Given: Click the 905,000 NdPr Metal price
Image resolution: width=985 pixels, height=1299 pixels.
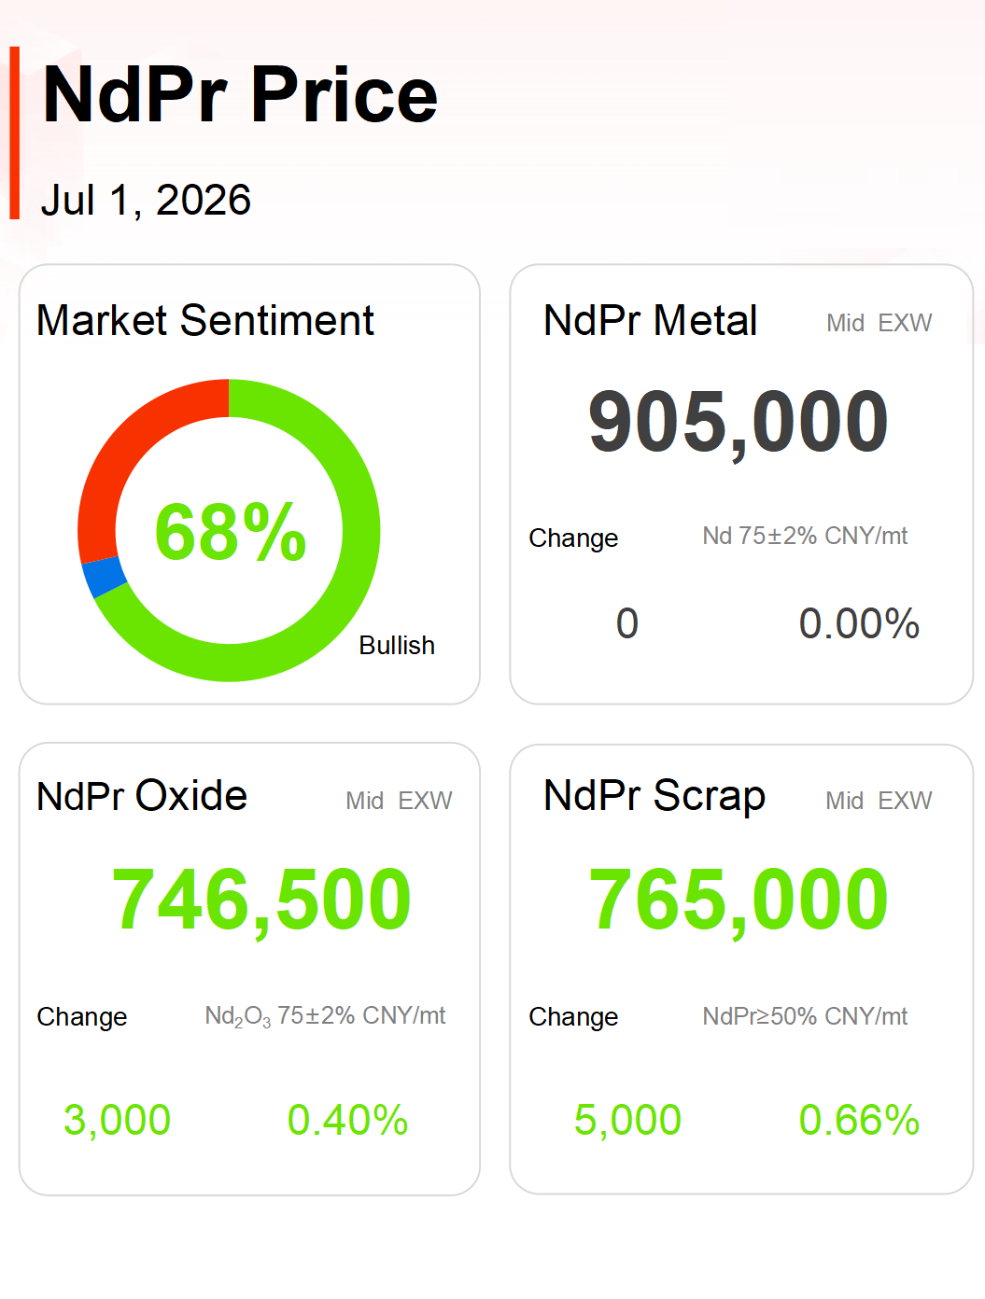Looking at the screenshot, I should 739,422.
